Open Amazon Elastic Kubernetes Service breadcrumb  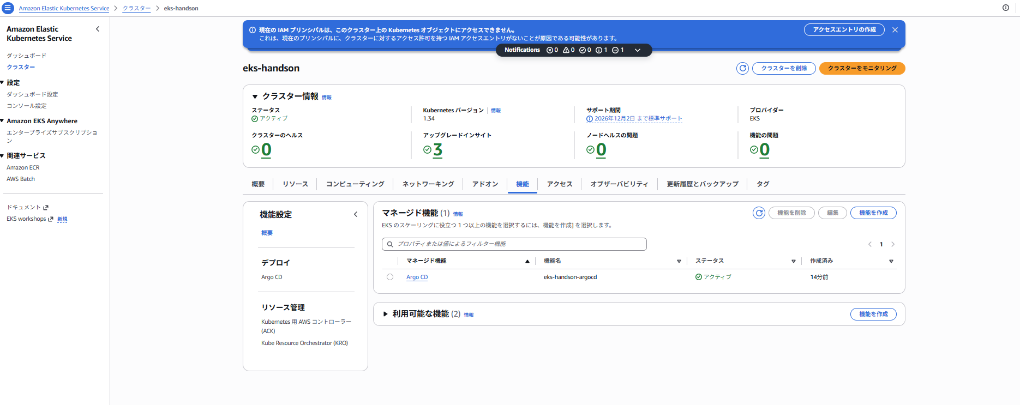click(x=64, y=8)
